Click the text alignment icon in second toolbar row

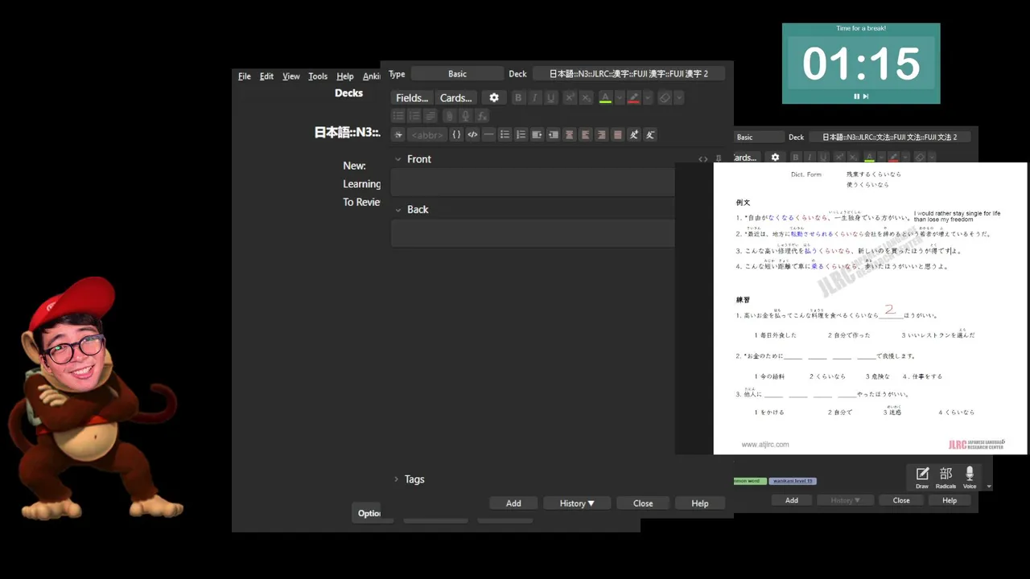pyautogui.click(x=431, y=116)
